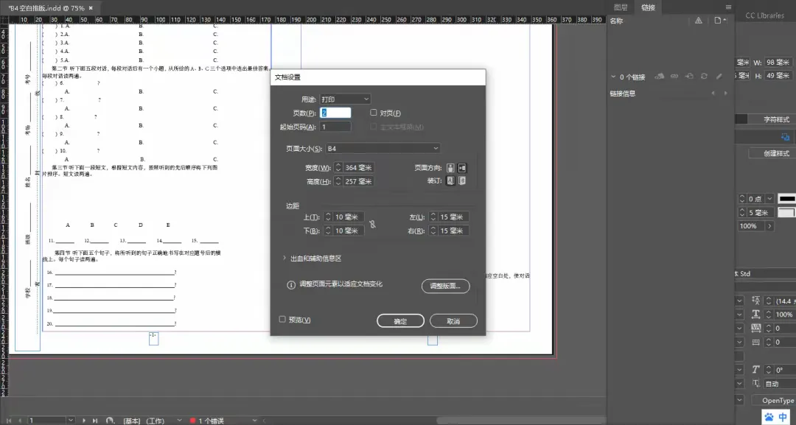This screenshot has width=796, height=425.
Task: Click the red preflight error indicator
Action: point(192,421)
